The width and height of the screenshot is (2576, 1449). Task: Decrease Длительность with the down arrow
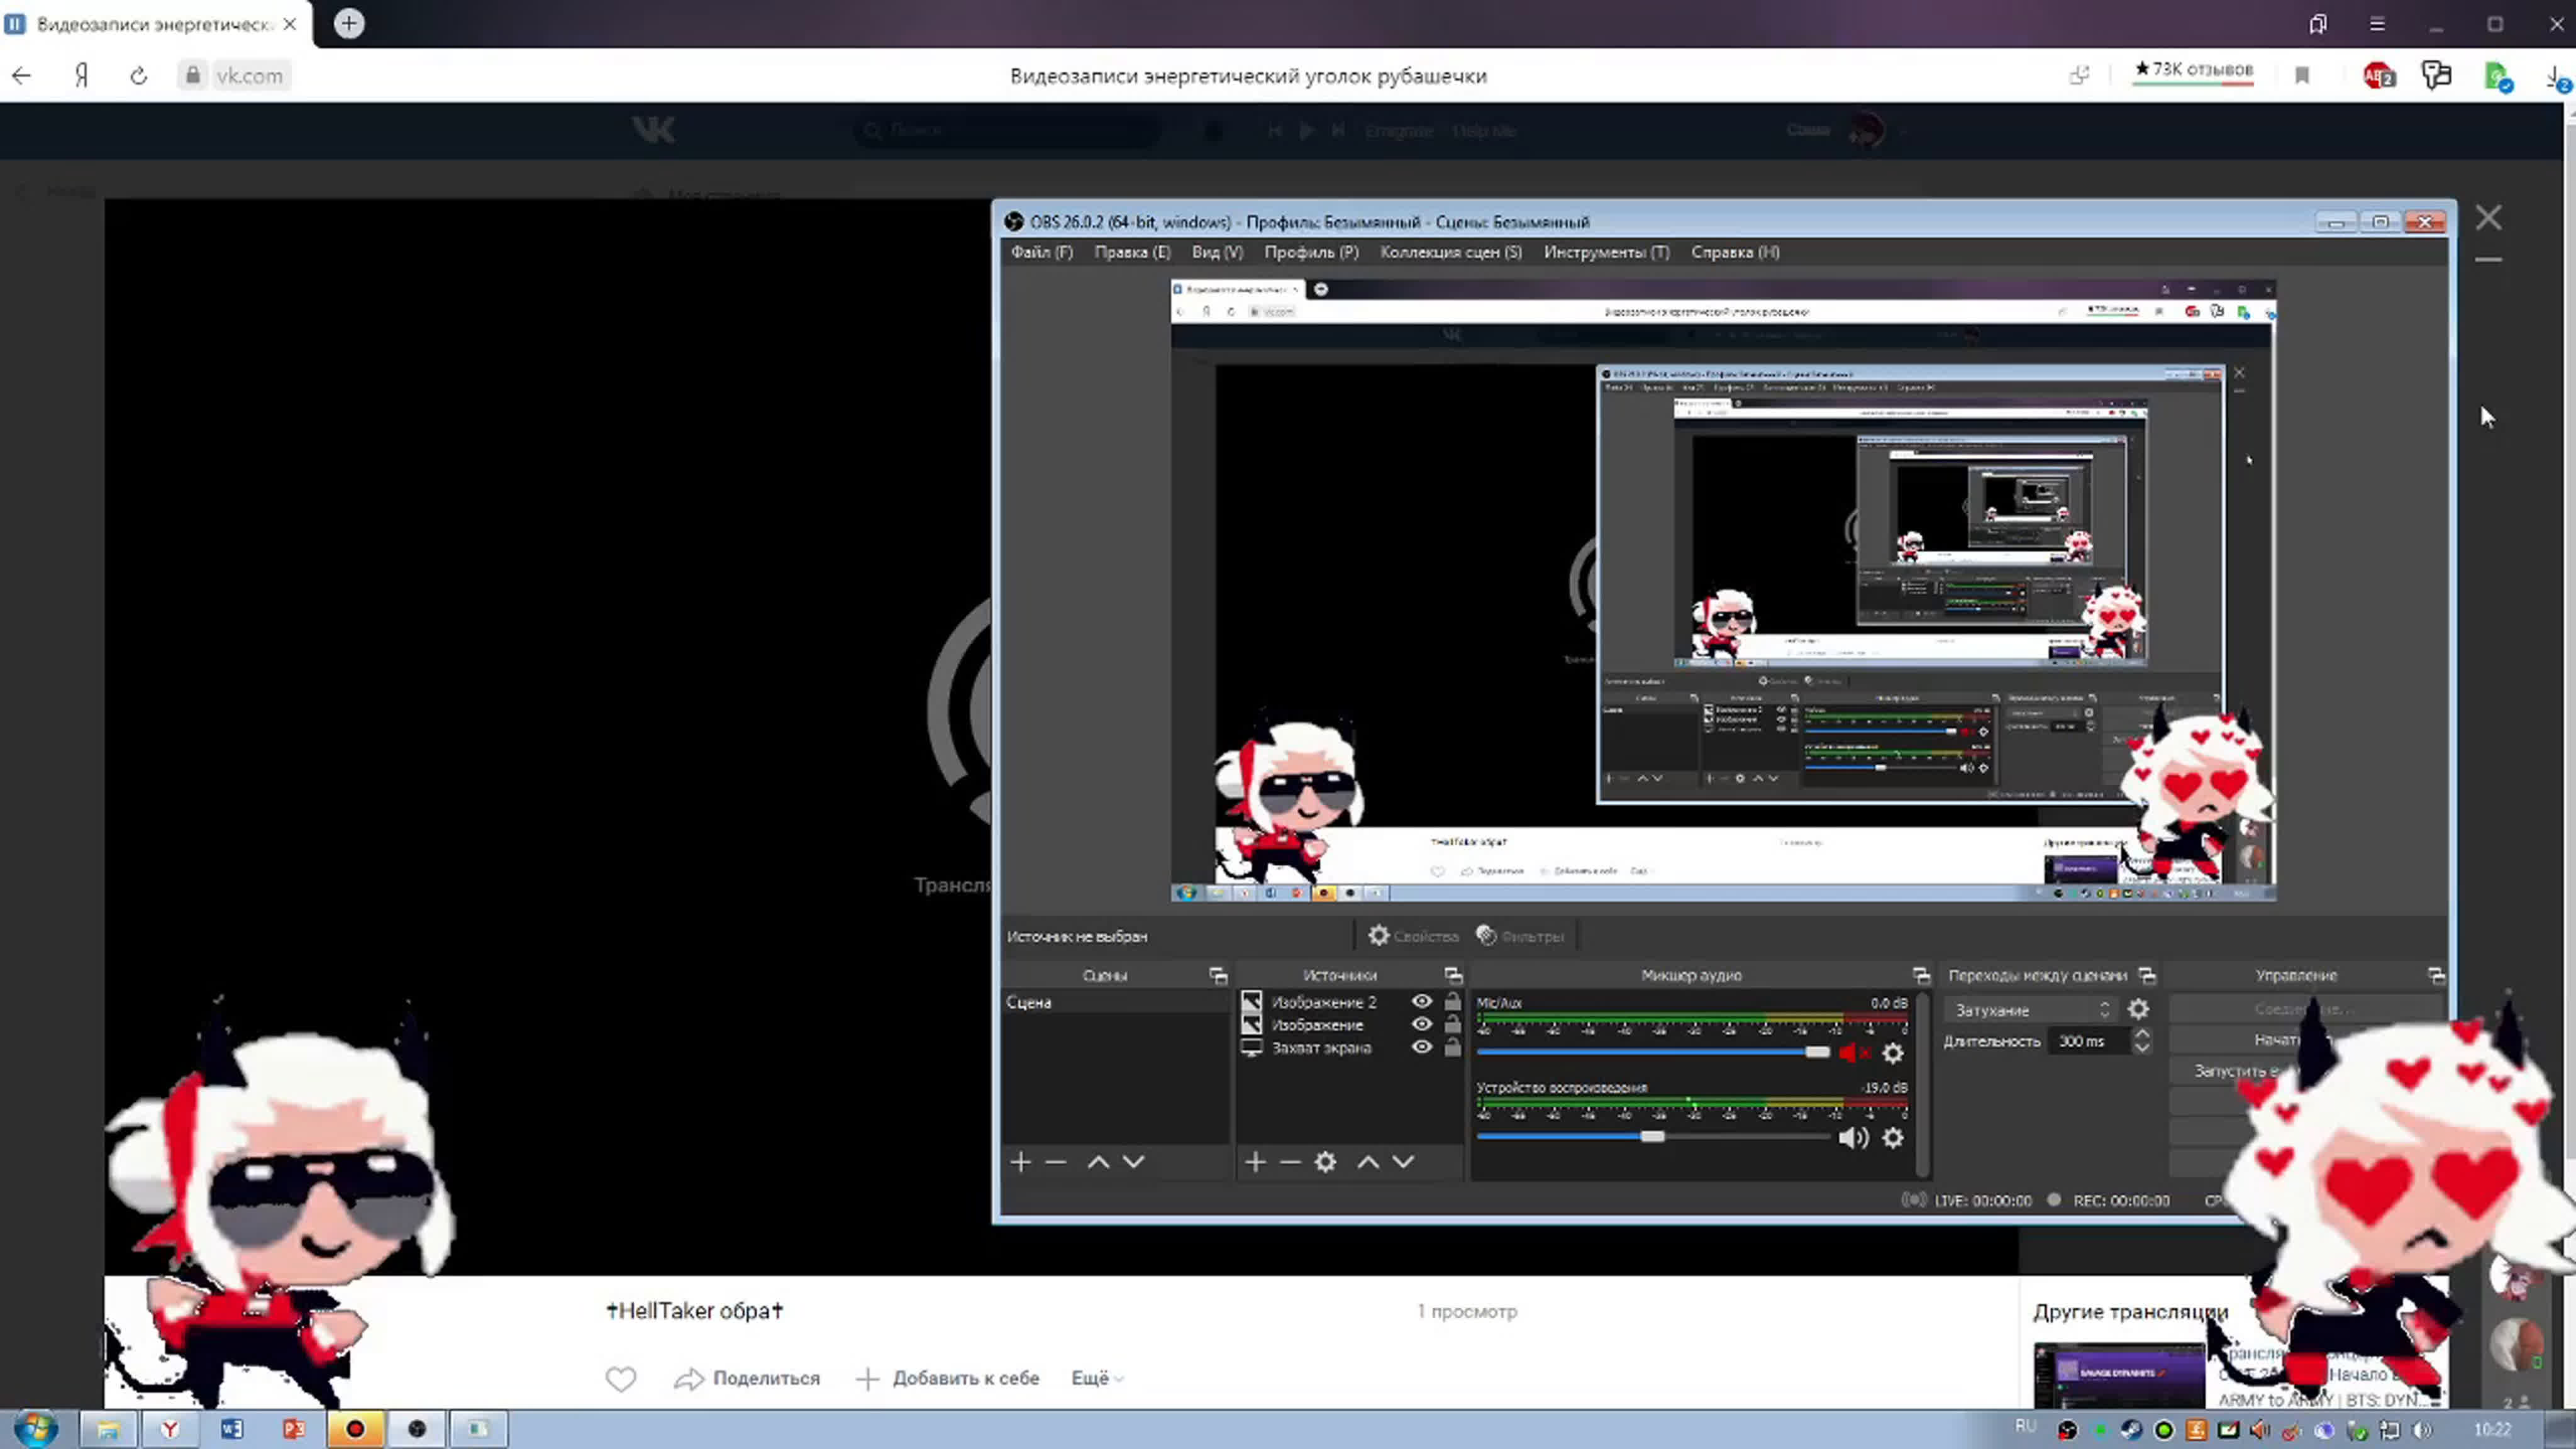tap(2141, 1048)
